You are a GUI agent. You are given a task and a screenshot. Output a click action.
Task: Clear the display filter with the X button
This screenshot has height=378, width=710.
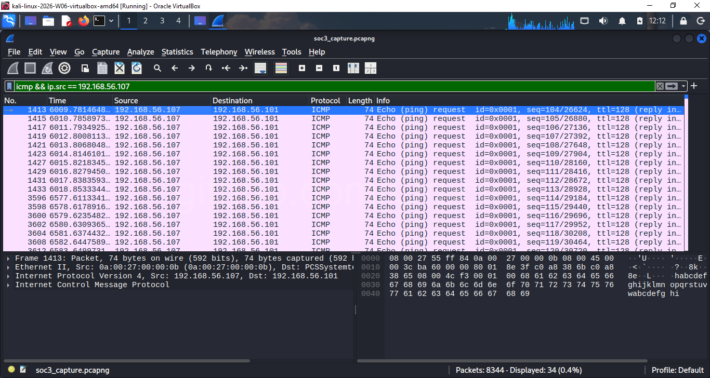point(660,86)
